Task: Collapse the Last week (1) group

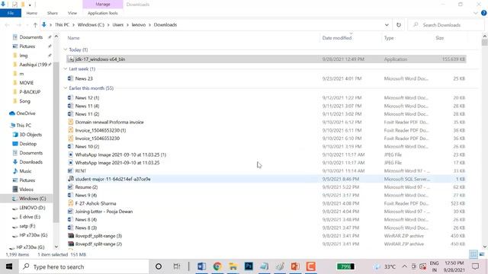Action: point(66,68)
